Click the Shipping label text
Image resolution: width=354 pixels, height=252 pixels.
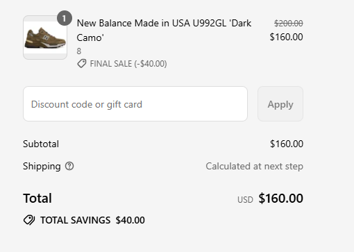[42, 166]
